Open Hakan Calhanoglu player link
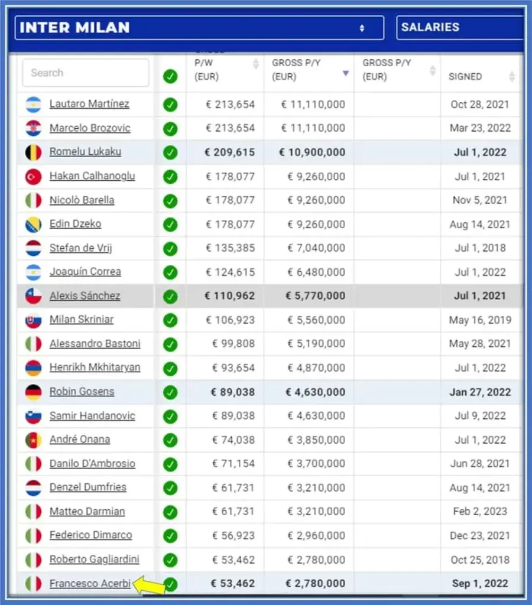 coord(92,176)
